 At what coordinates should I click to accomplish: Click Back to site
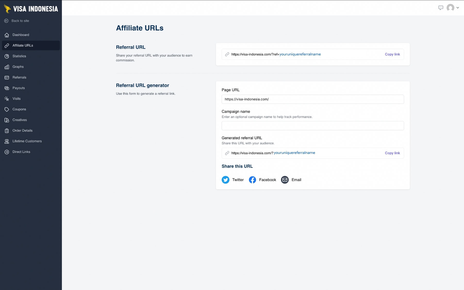[x=20, y=21]
